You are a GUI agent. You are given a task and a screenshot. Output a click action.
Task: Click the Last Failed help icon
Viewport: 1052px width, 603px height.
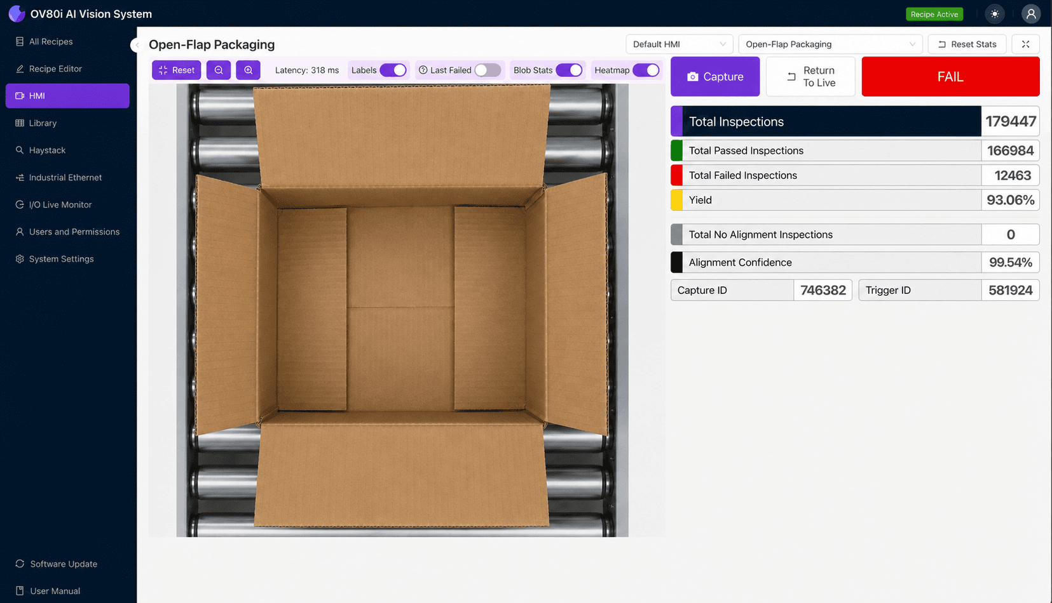click(423, 70)
